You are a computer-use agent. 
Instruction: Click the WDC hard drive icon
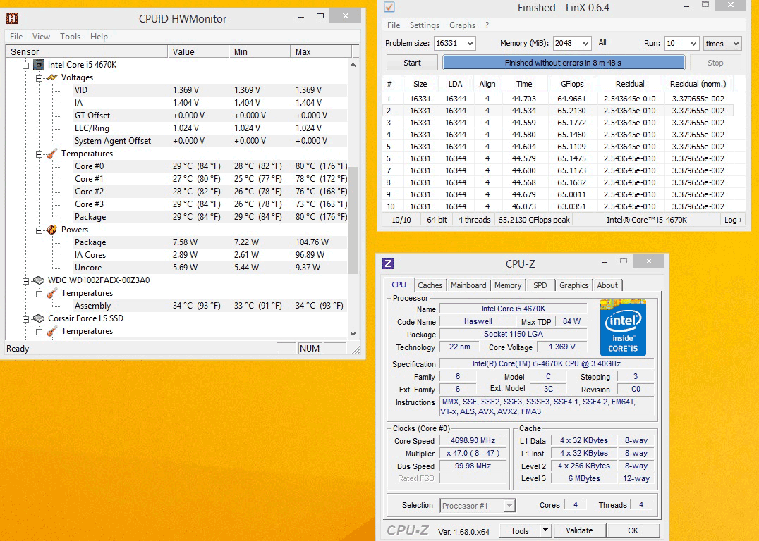pyautogui.click(x=40, y=280)
